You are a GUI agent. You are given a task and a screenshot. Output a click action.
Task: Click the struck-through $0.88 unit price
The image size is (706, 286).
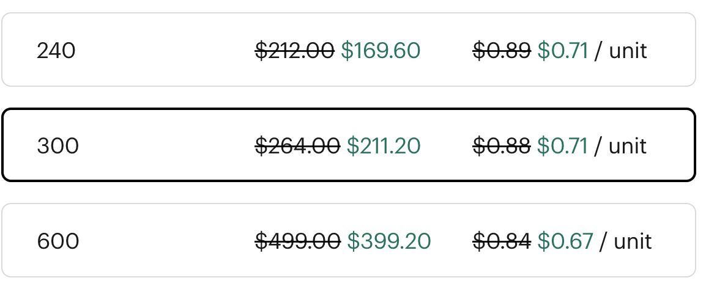click(x=502, y=146)
